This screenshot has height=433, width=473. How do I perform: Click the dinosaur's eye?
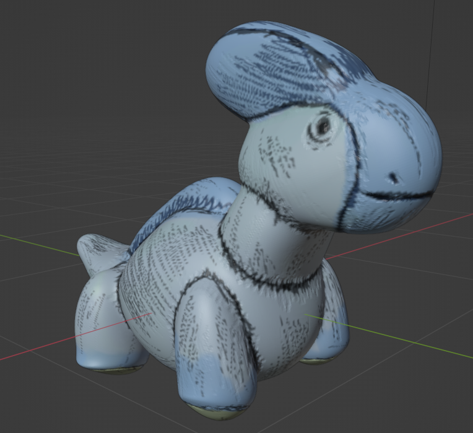321,127
